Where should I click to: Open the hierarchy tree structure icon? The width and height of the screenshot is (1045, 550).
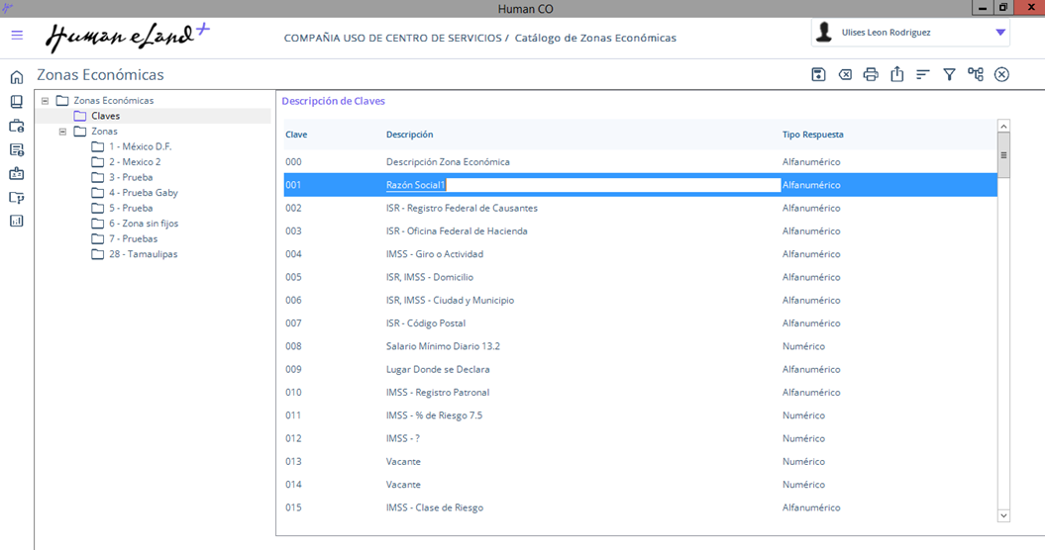tap(976, 74)
